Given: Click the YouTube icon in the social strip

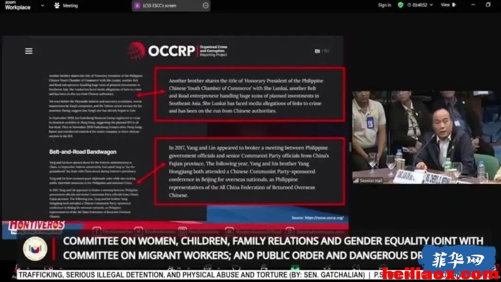Looking at the screenshot, I should 229,231.
